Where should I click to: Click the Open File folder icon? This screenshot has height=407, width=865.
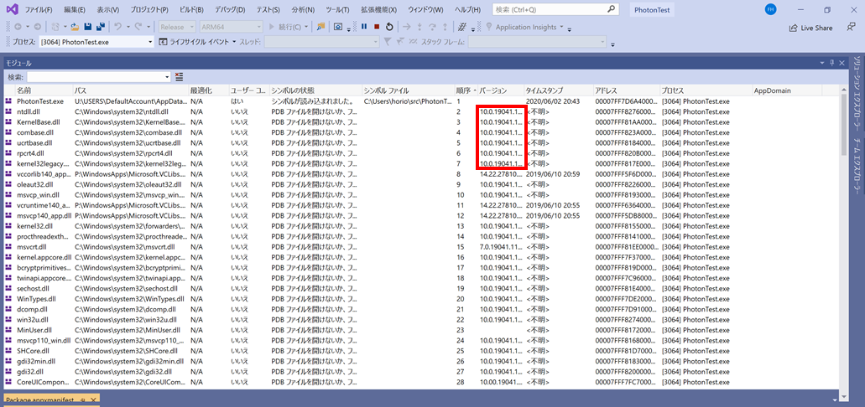[75, 27]
